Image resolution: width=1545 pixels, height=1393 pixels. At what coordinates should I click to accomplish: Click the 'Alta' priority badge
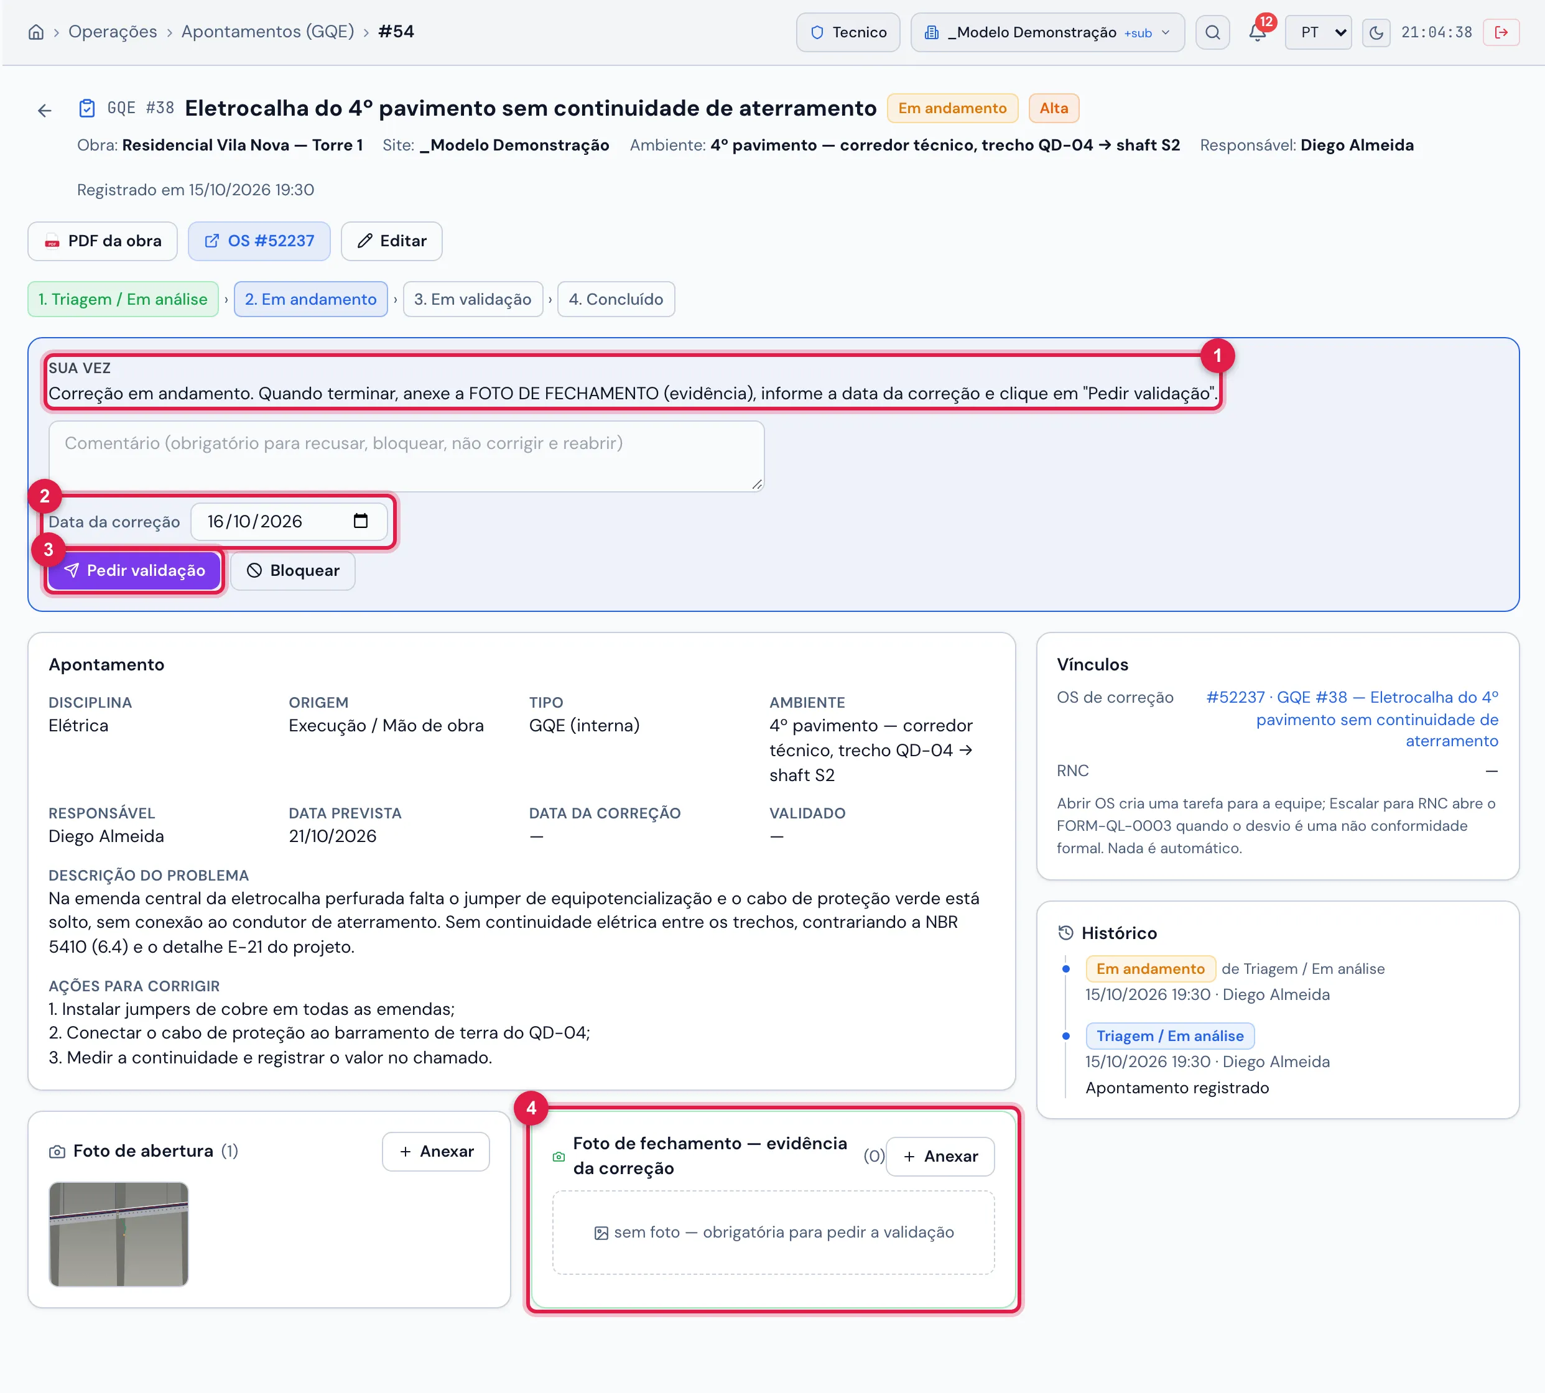[x=1054, y=108]
